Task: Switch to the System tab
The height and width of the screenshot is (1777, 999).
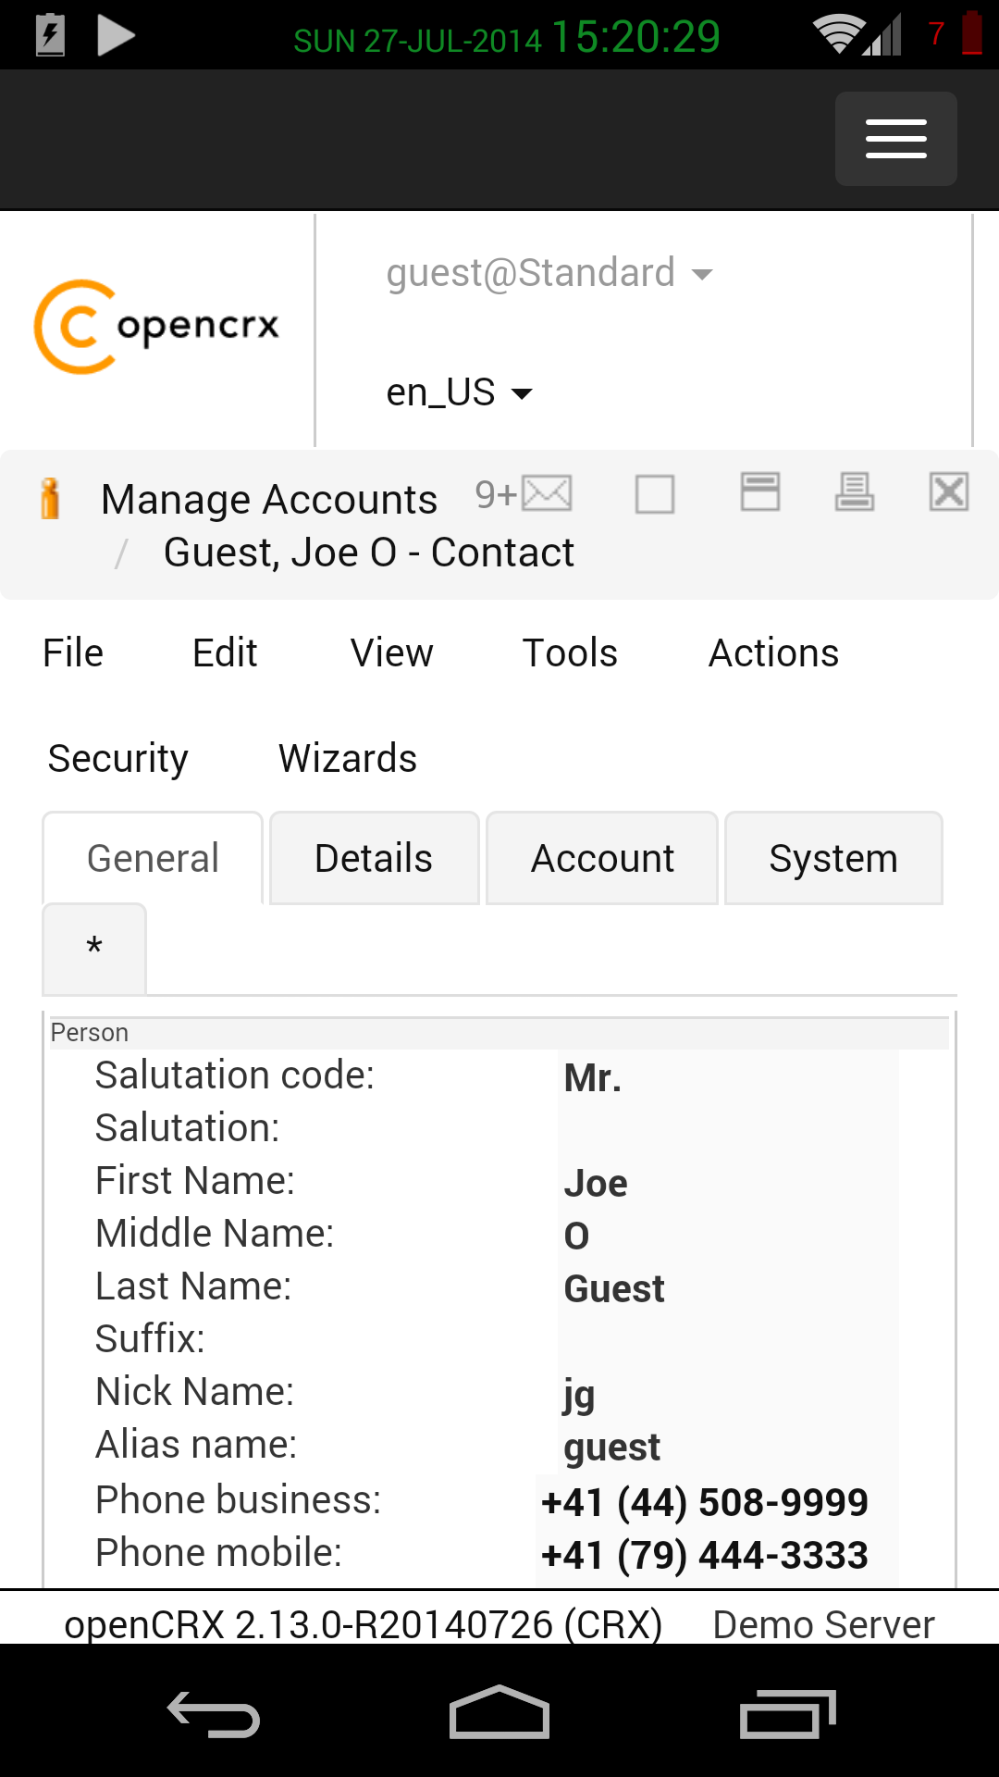Action: coord(833,859)
